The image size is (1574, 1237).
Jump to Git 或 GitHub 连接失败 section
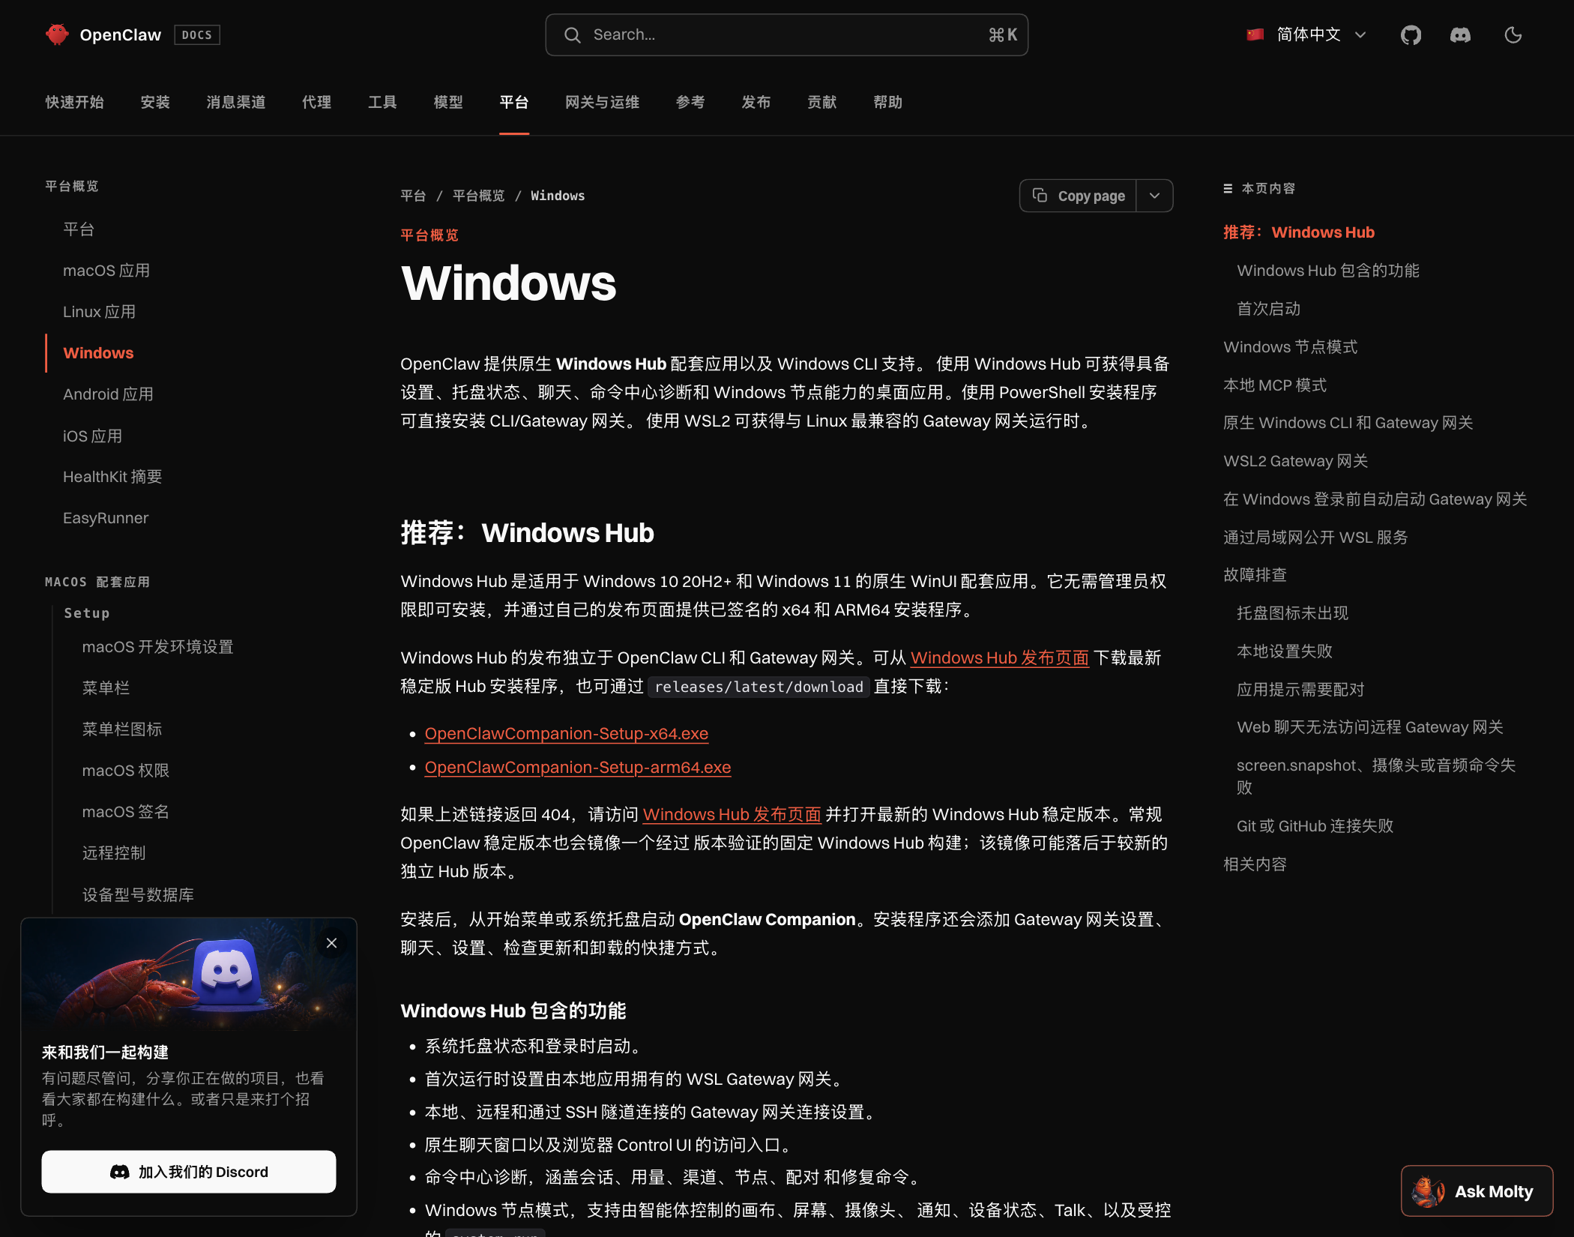(x=1315, y=826)
